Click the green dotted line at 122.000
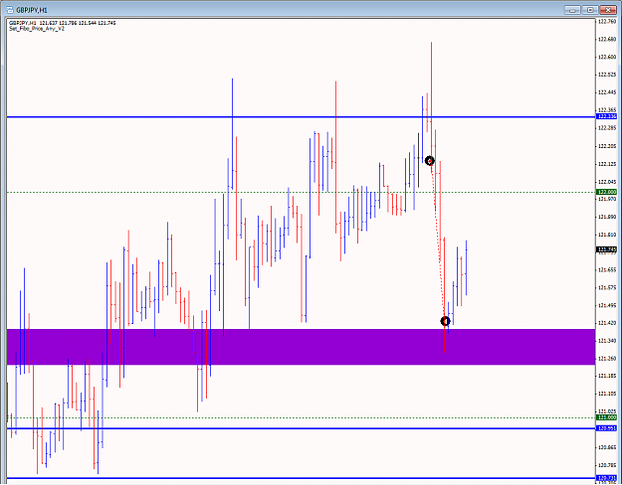Screen dimensions: 622x485 click(302, 192)
